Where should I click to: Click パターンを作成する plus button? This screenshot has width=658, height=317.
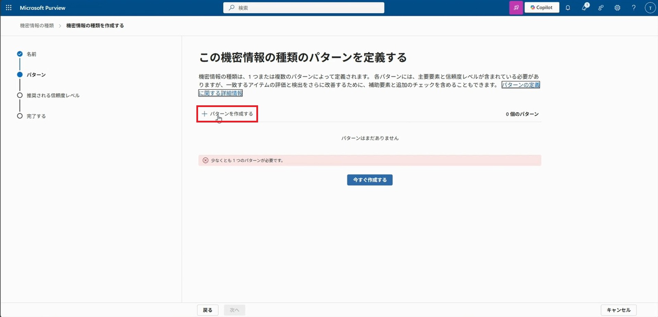(x=228, y=114)
